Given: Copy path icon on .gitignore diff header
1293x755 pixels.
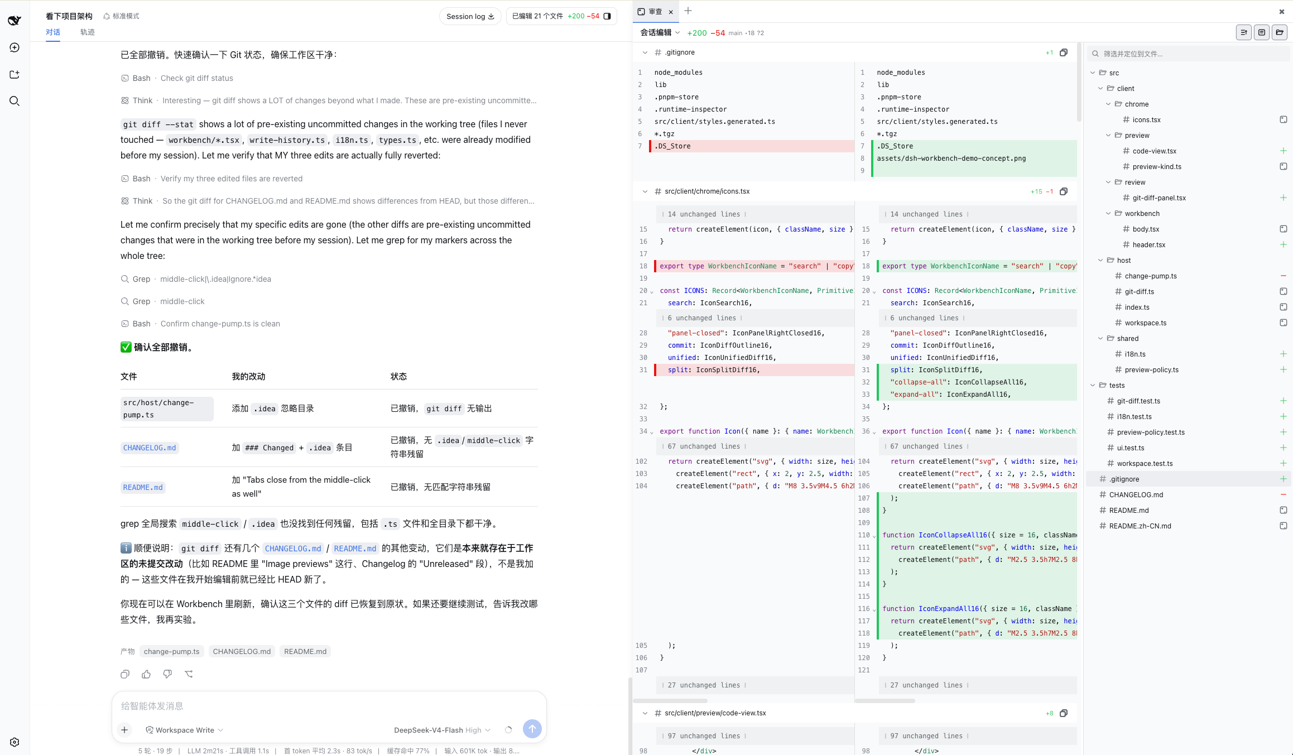Looking at the screenshot, I should click(x=1064, y=52).
